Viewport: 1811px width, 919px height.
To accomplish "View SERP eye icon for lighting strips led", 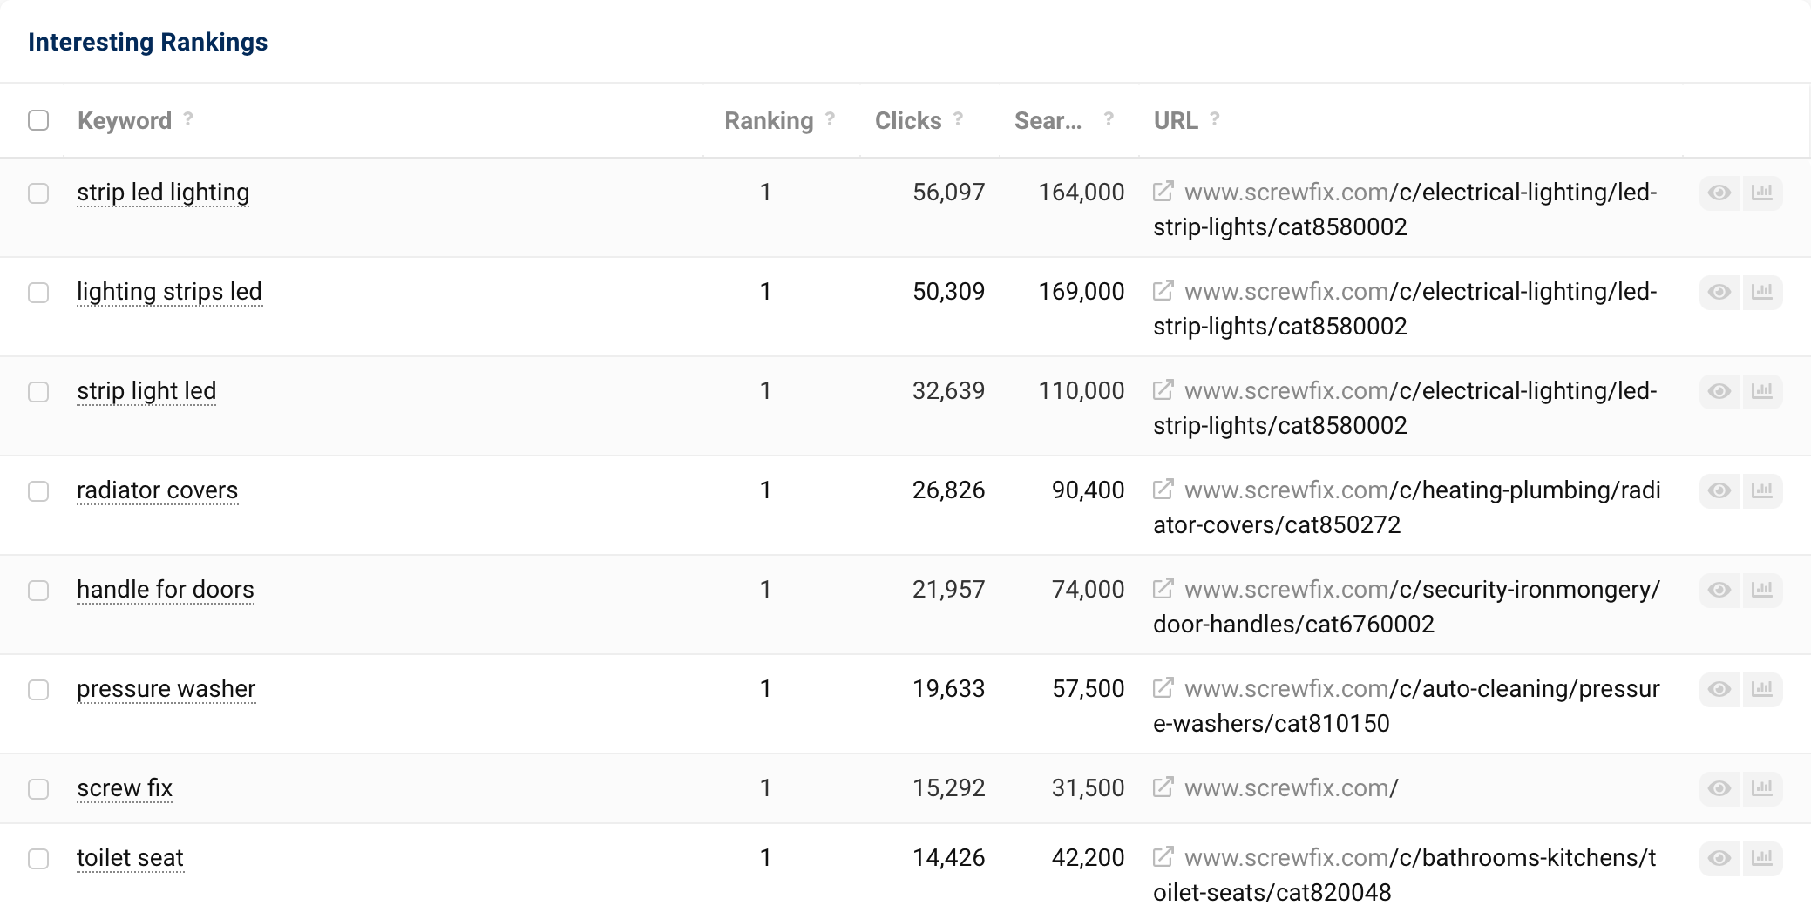I will point(1719,292).
